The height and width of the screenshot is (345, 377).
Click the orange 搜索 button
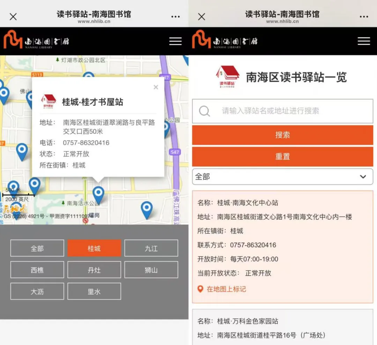(282, 135)
